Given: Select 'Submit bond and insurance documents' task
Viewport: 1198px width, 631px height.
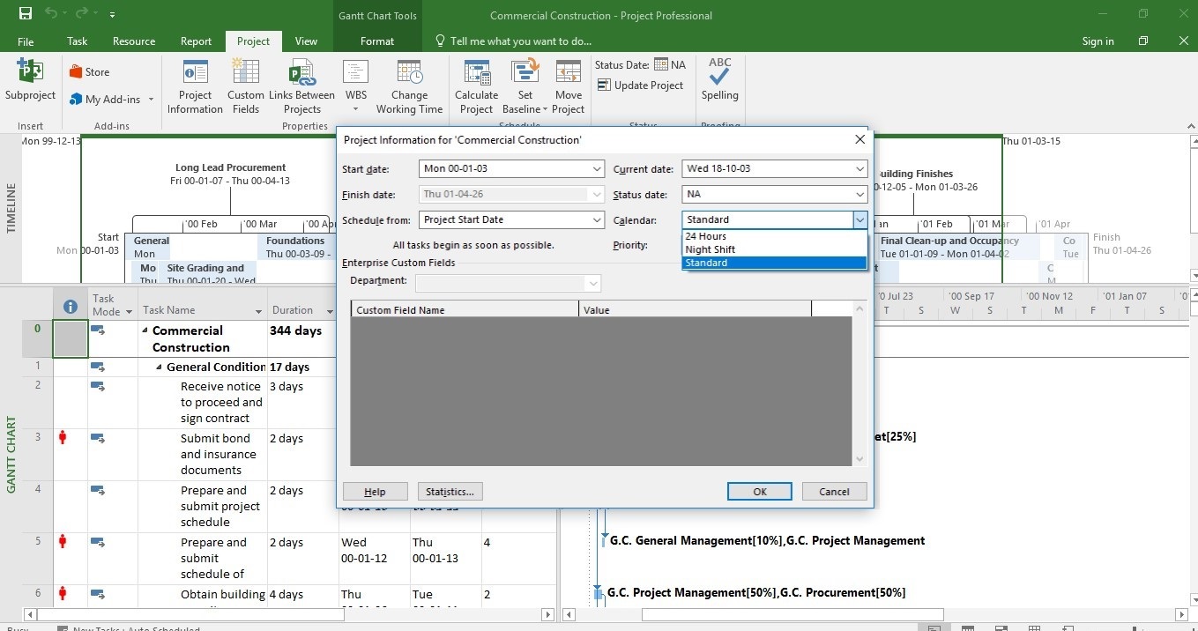Looking at the screenshot, I should [x=202, y=454].
